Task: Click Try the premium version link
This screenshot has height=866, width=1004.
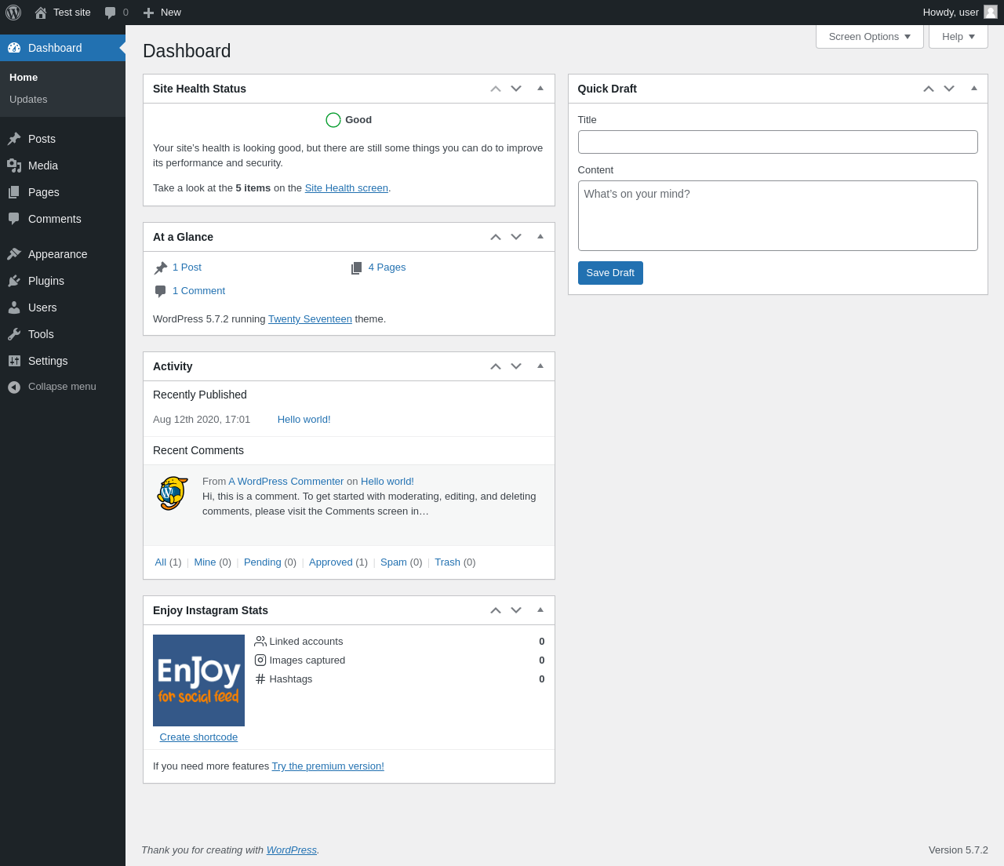Action: pyautogui.click(x=328, y=766)
